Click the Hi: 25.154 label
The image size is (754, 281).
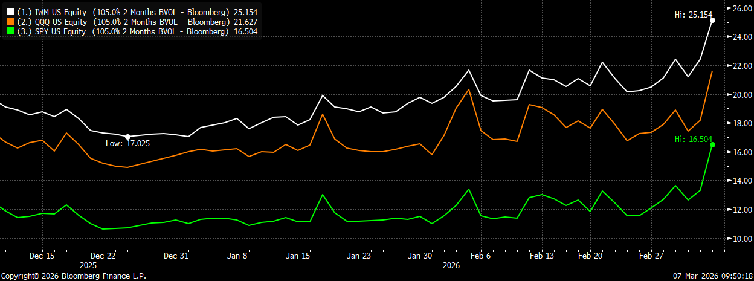pyautogui.click(x=692, y=14)
